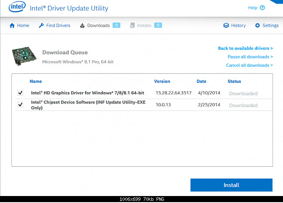The image size is (283, 203).
Task: Uncheck the Intel Chipset Device Software checkbox
Action: (20, 105)
